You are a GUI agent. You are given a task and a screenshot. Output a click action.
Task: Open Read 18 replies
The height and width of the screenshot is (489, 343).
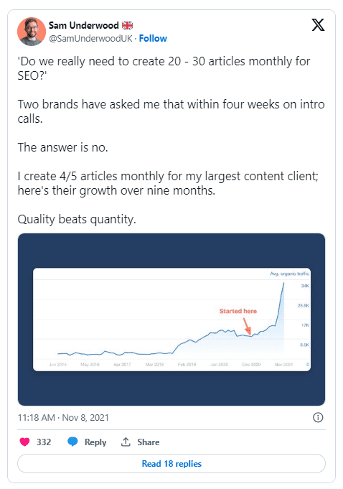pos(171,463)
